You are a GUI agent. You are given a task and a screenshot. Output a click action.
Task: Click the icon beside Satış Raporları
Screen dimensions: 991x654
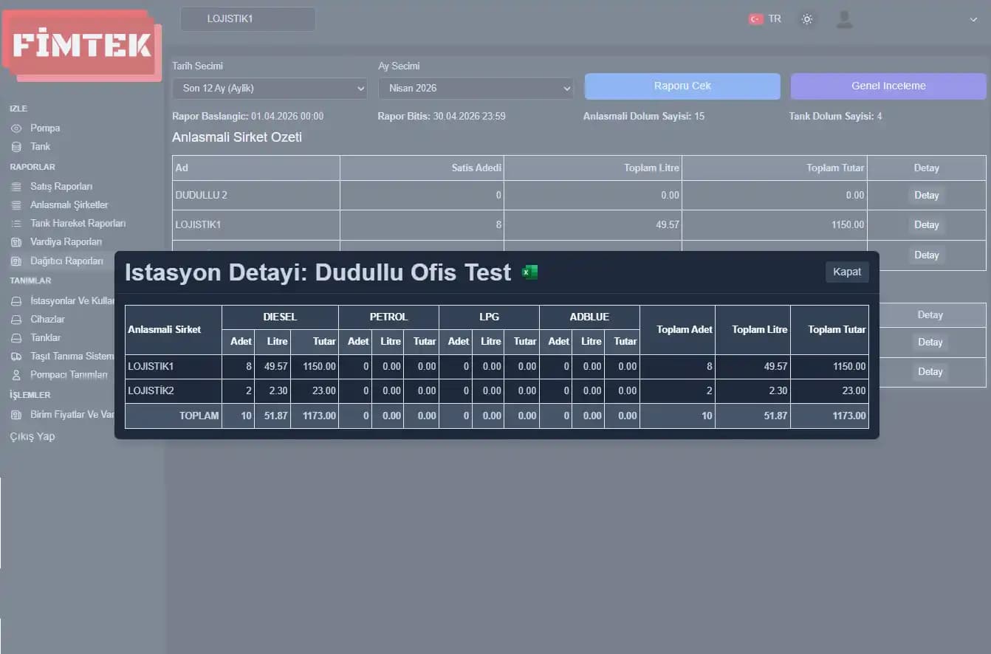click(16, 187)
